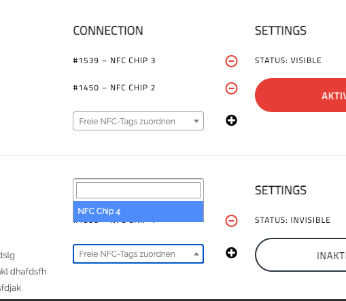The width and height of the screenshot is (346, 301).
Task: Click down arrow of the closed NFC-Tags dropdown
Action: (196, 121)
